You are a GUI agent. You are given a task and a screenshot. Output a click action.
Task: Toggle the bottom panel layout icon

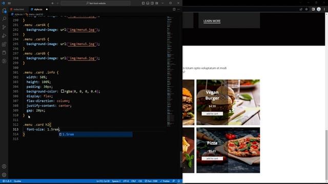point(148,3)
